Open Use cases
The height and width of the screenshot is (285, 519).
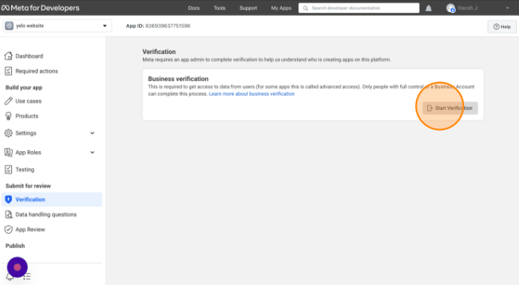(29, 101)
